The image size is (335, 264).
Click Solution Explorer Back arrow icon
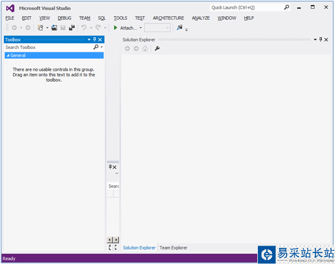127,49
